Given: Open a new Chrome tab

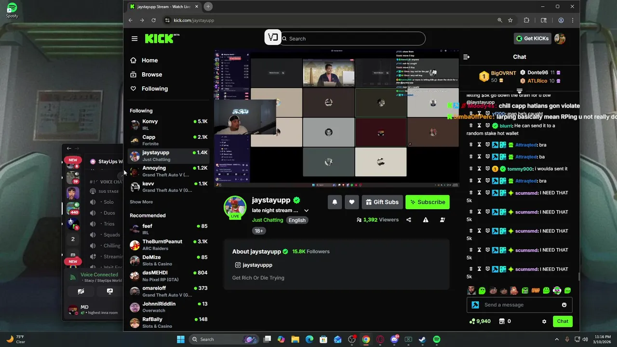Looking at the screenshot, I should [208, 6].
